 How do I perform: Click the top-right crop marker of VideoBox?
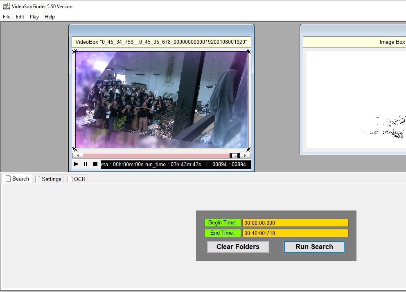click(248, 51)
